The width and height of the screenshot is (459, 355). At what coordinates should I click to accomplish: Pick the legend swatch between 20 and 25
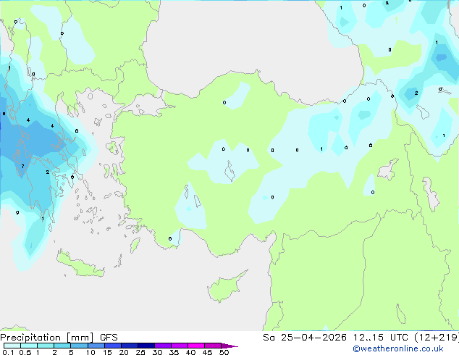point(129,346)
